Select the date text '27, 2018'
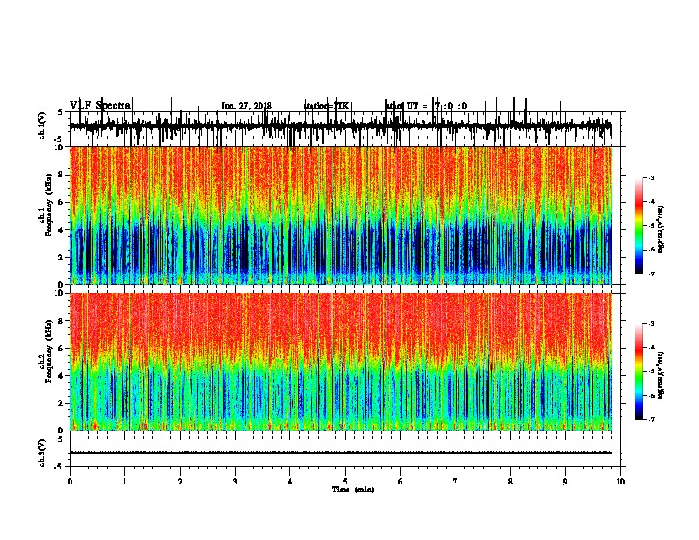 [x=253, y=106]
